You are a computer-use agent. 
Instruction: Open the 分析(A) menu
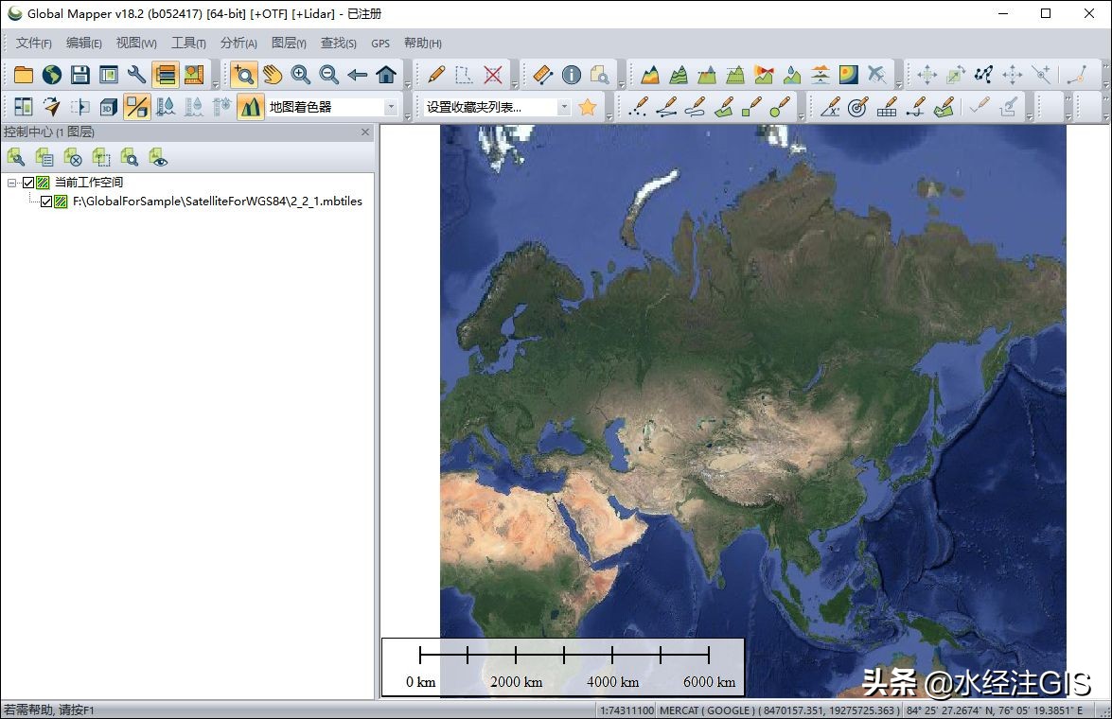coord(238,43)
